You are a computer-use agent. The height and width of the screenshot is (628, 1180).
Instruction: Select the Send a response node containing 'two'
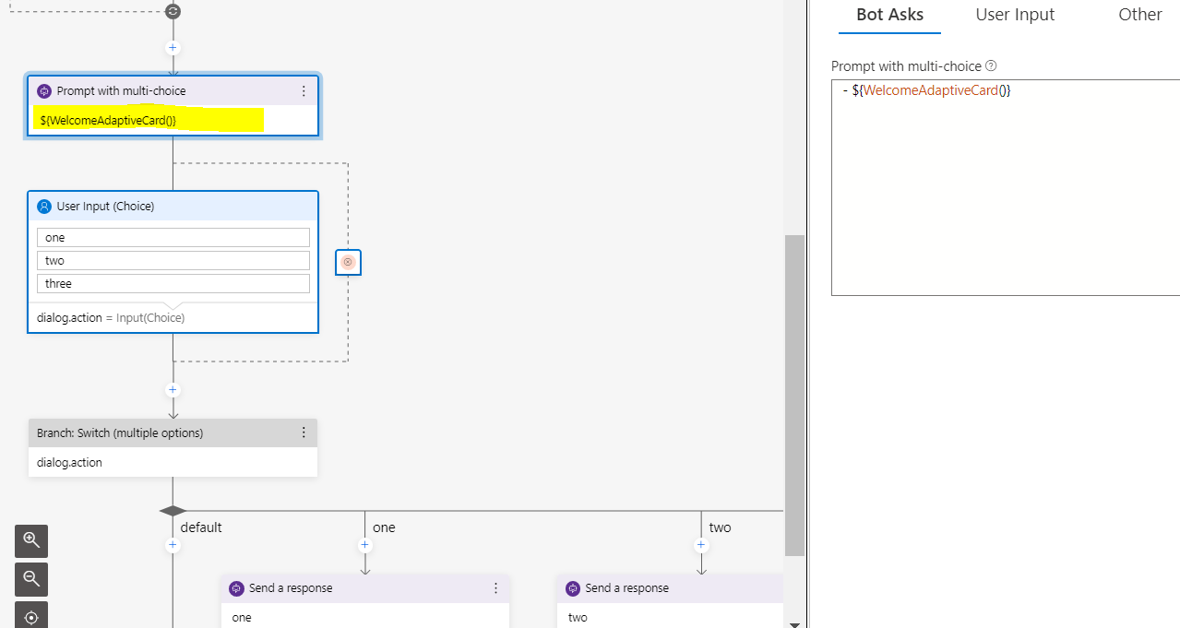pos(670,602)
